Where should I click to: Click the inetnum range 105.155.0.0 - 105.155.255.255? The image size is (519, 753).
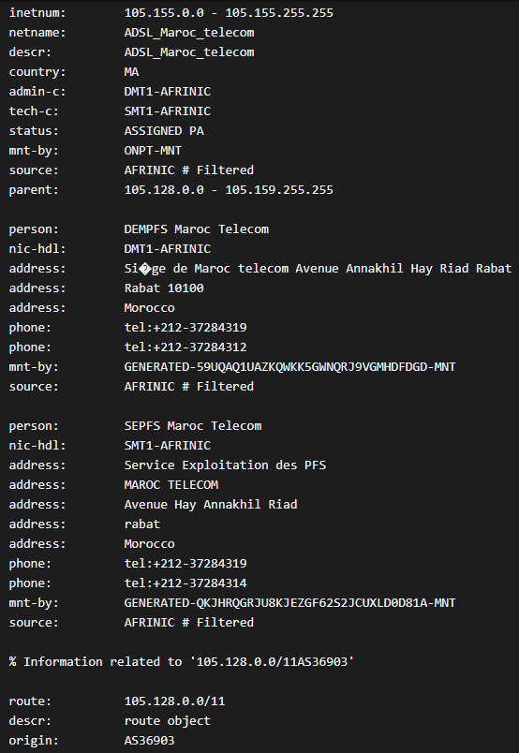(x=229, y=13)
